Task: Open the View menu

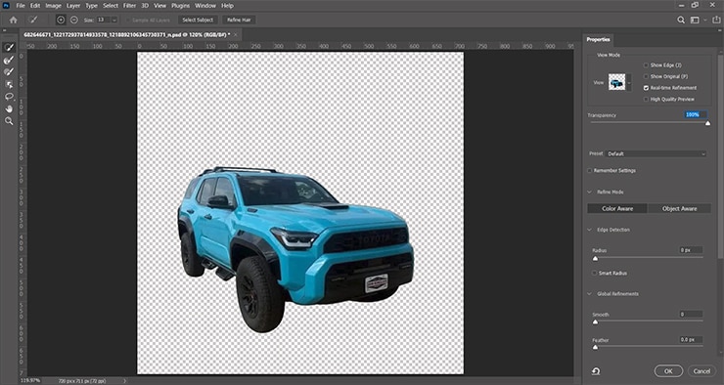Action: click(x=159, y=6)
